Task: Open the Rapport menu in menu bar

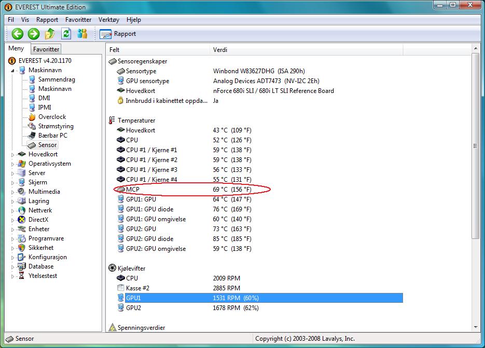Action: tap(47, 20)
